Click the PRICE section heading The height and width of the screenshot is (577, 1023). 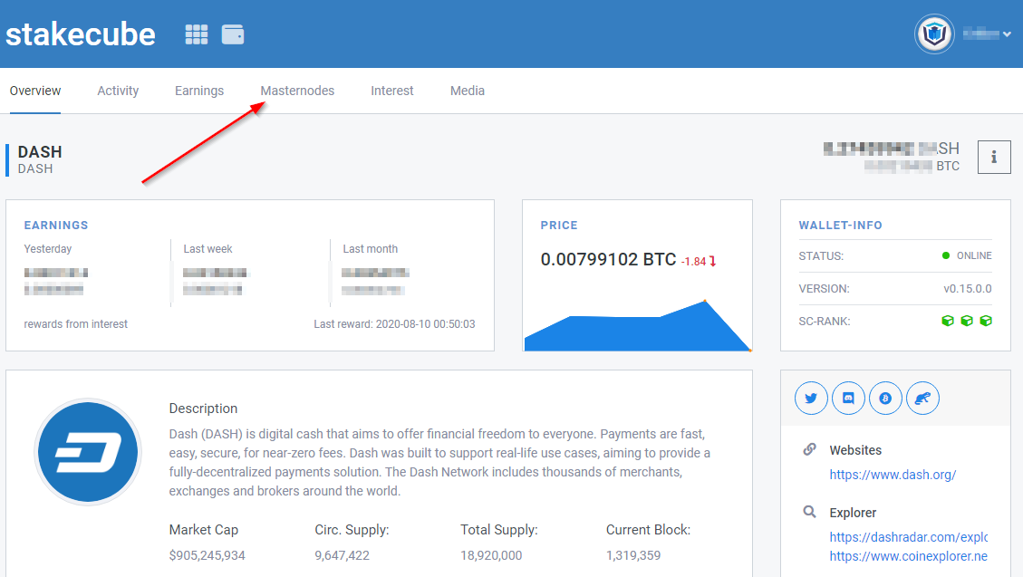pyautogui.click(x=559, y=225)
